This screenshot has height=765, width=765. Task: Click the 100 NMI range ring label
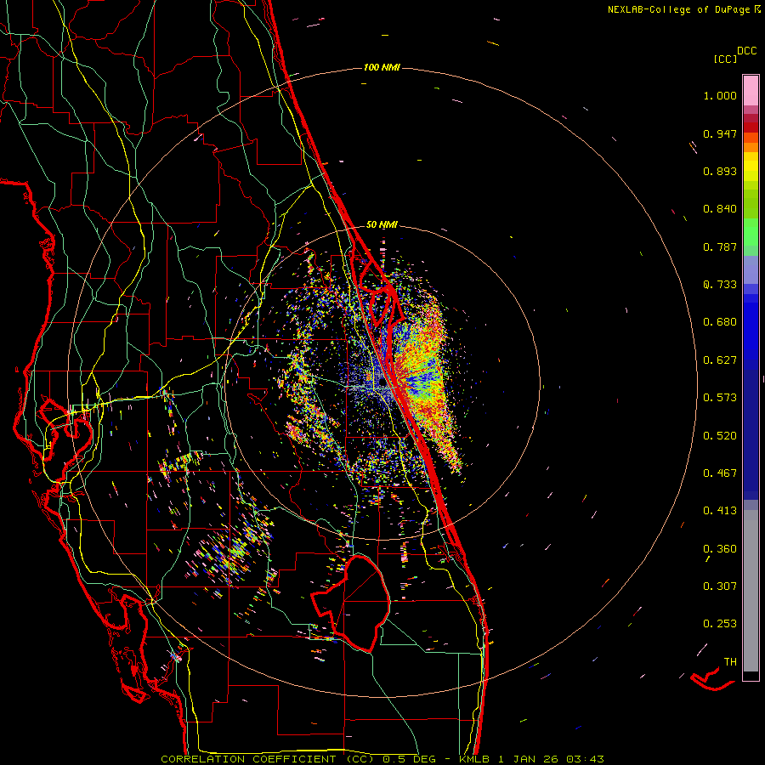coord(382,67)
